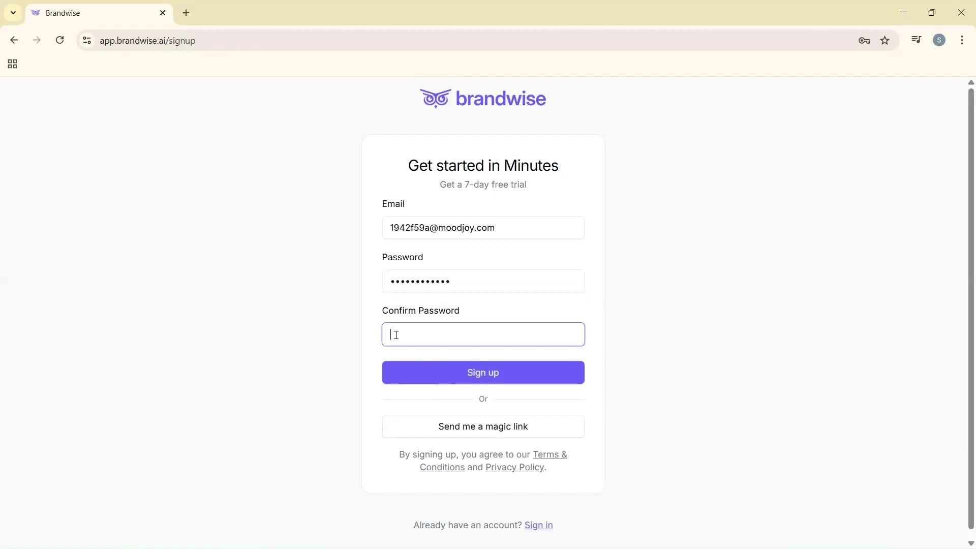The height and width of the screenshot is (549, 976).
Task: Reload the signup page
Action: [59, 40]
